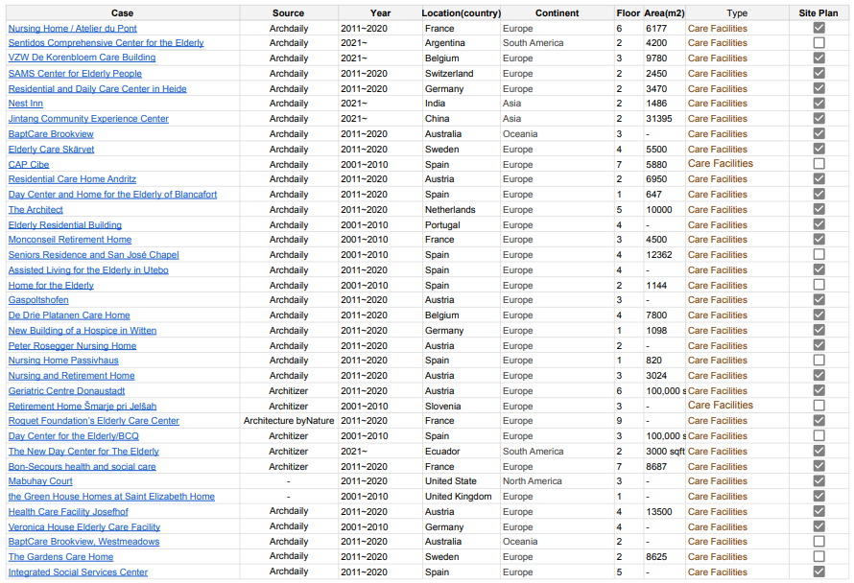Open the Nest Inn case link
Image resolution: width=854 pixels, height=583 pixels.
tap(26, 104)
